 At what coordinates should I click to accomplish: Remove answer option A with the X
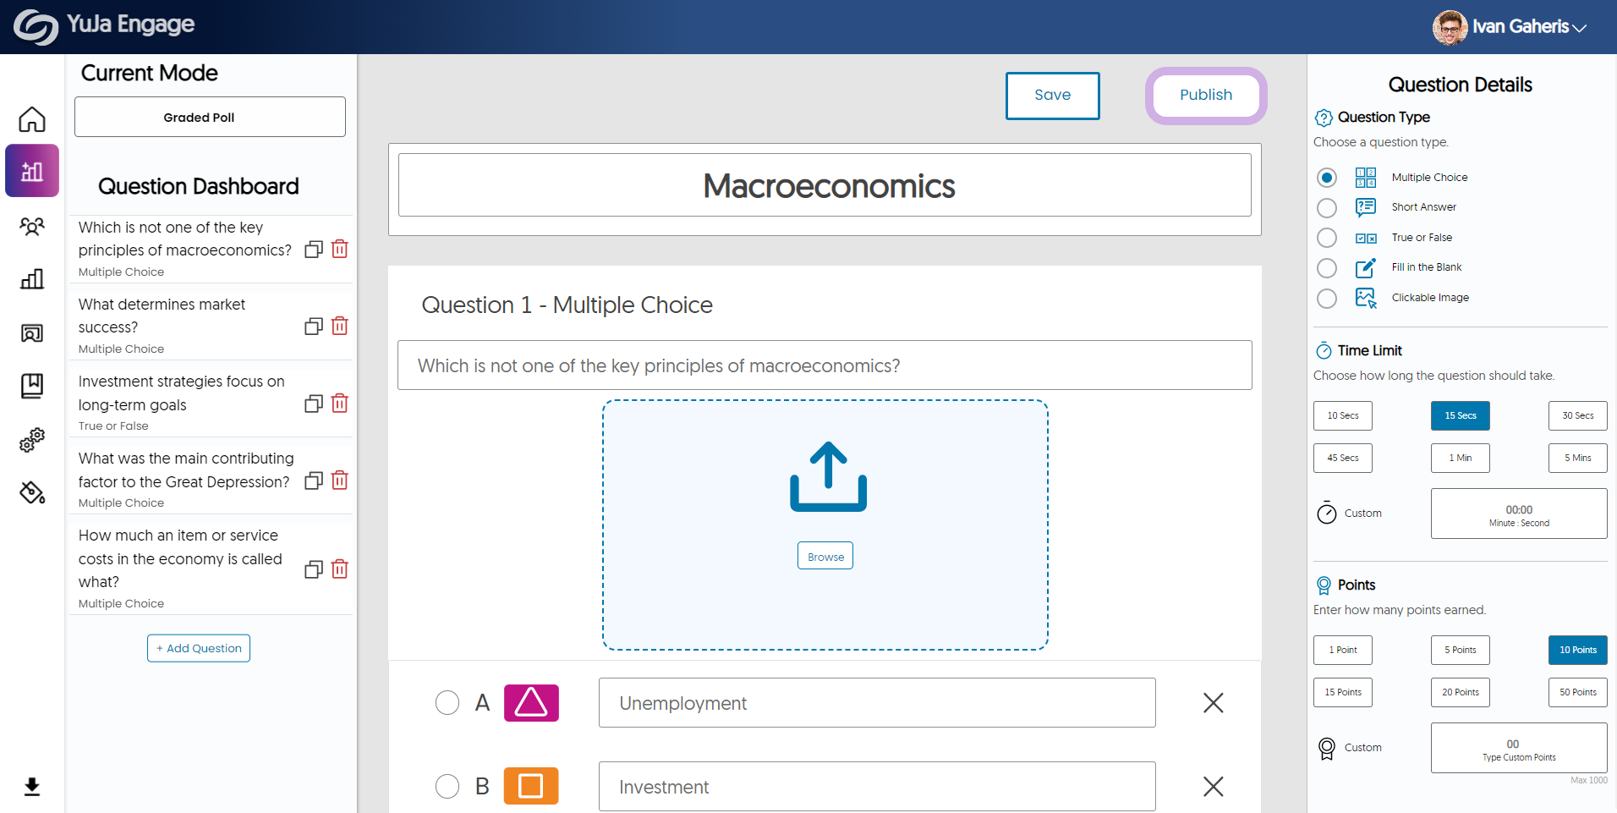tap(1214, 703)
